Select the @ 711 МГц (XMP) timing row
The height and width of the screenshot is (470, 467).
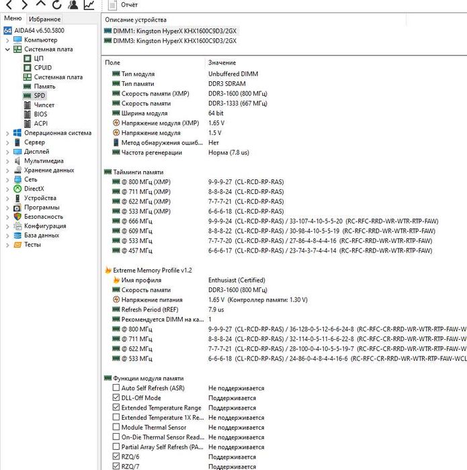(x=198, y=191)
